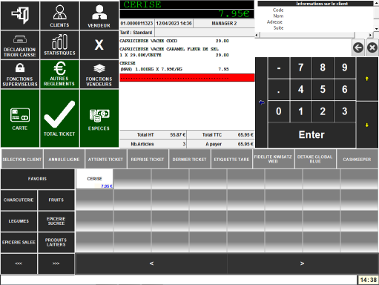
Task: Validate with Total Ticket checkmark
Action: point(59,119)
